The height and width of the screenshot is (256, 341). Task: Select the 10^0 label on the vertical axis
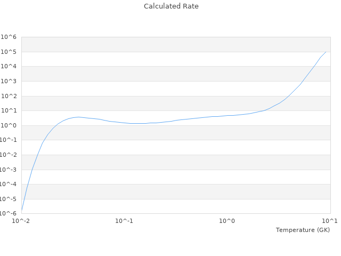(9, 126)
